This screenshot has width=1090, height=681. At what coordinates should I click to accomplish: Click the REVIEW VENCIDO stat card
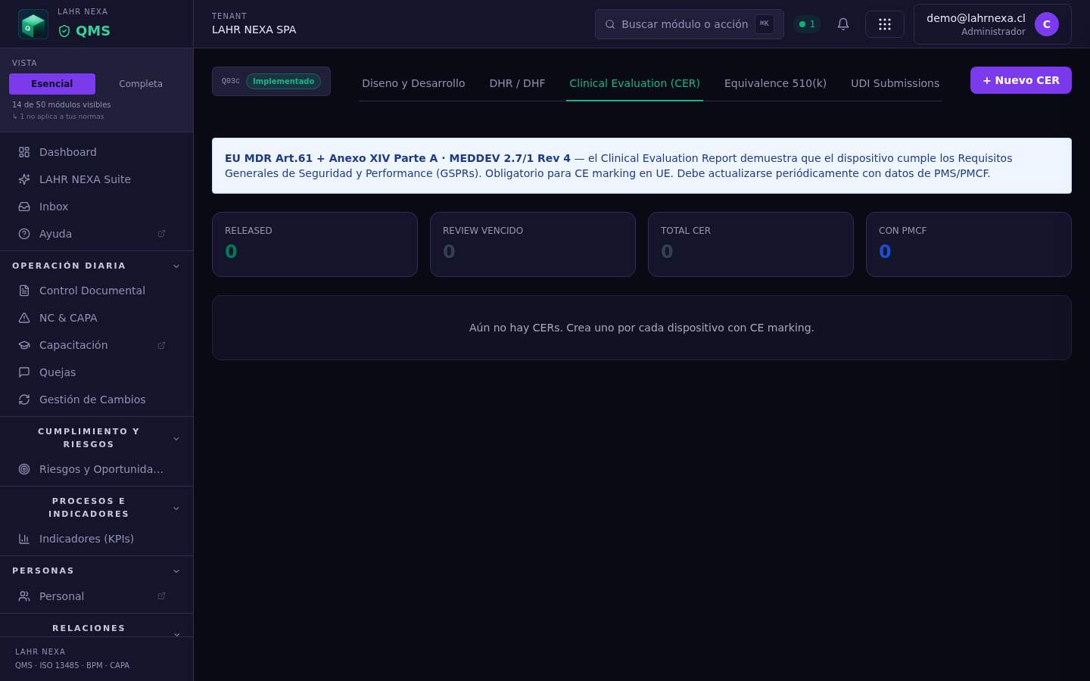pos(533,244)
